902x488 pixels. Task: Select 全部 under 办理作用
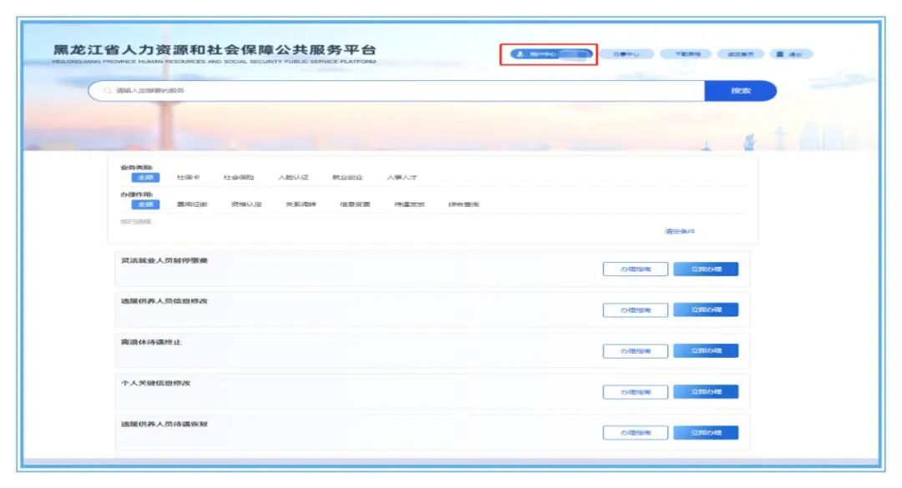tap(145, 204)
